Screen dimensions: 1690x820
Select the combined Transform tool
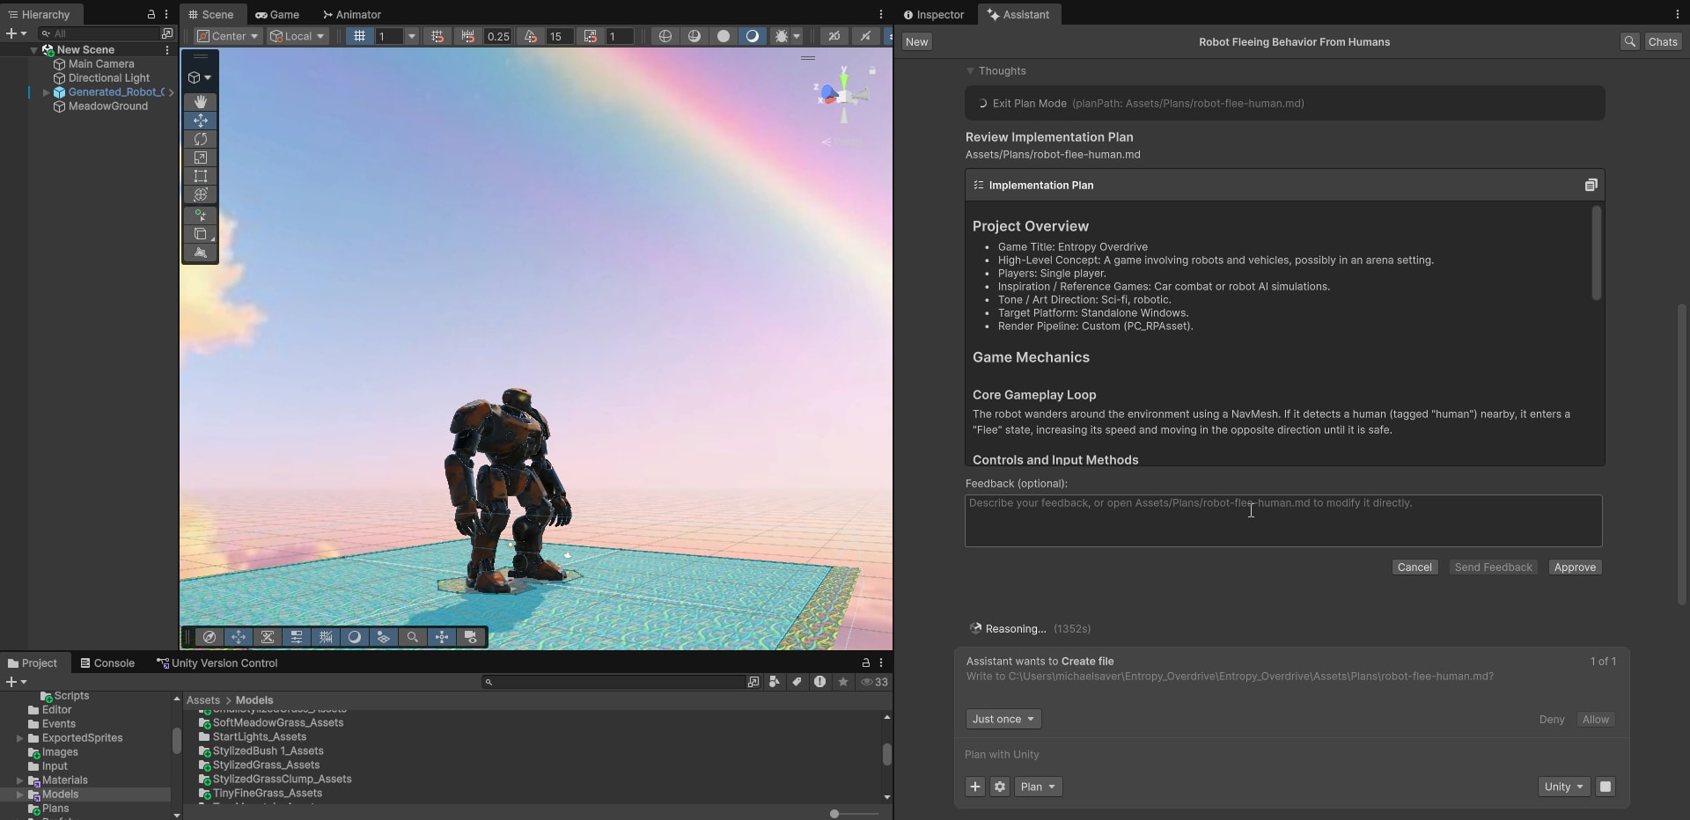pos(201,194)
